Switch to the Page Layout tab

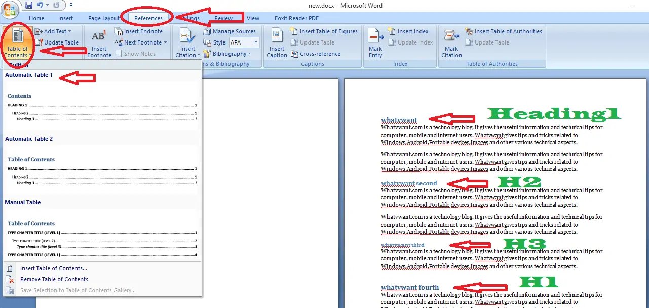104,18
